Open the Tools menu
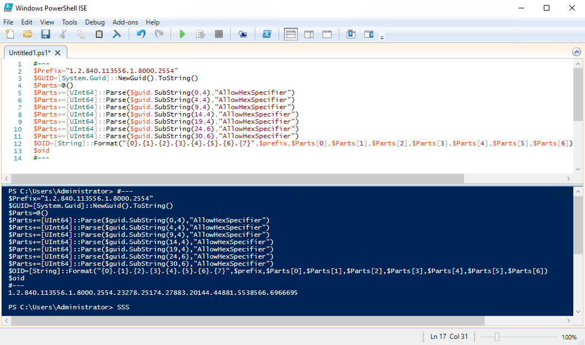Screen dimensions: 585x345 point(70,22)
